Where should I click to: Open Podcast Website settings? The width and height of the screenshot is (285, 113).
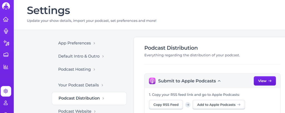coord(75,111)
